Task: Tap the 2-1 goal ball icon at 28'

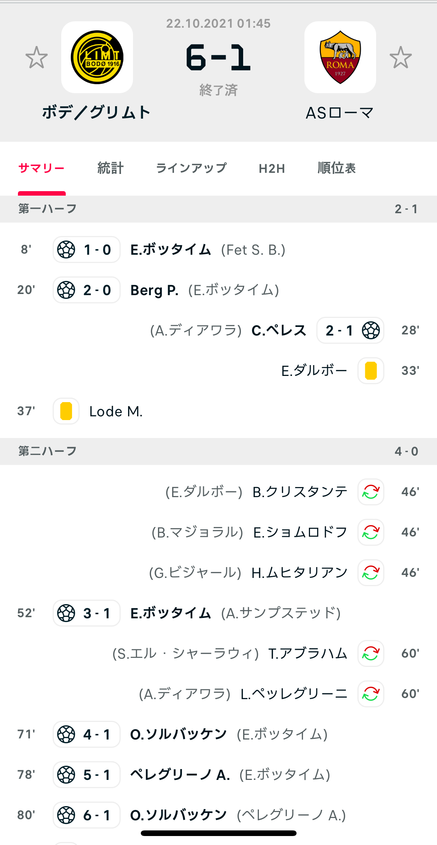Action: (371, 330)
